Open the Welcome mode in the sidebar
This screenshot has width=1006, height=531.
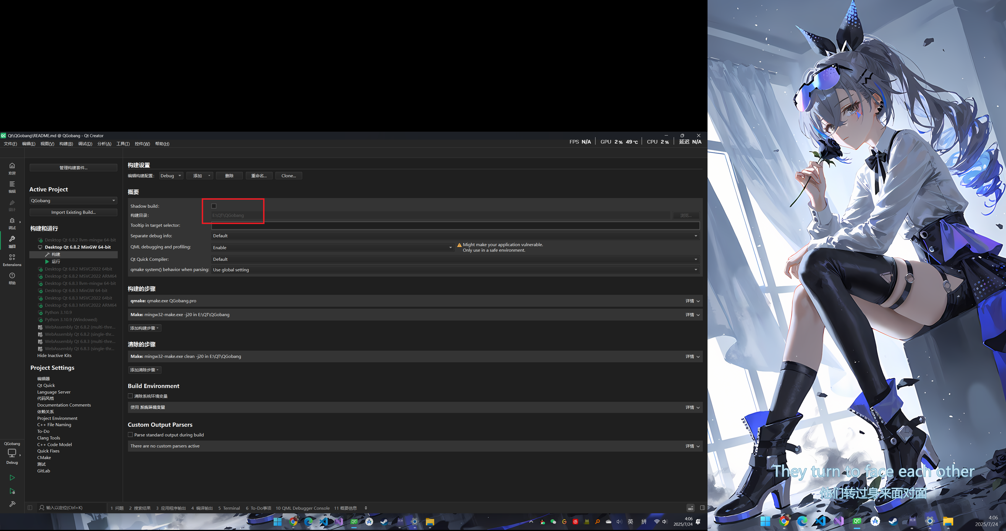click(x=12, y=168)
